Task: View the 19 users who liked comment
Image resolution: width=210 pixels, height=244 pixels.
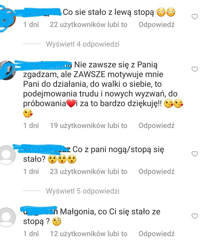Action: [x=89, y=125]
